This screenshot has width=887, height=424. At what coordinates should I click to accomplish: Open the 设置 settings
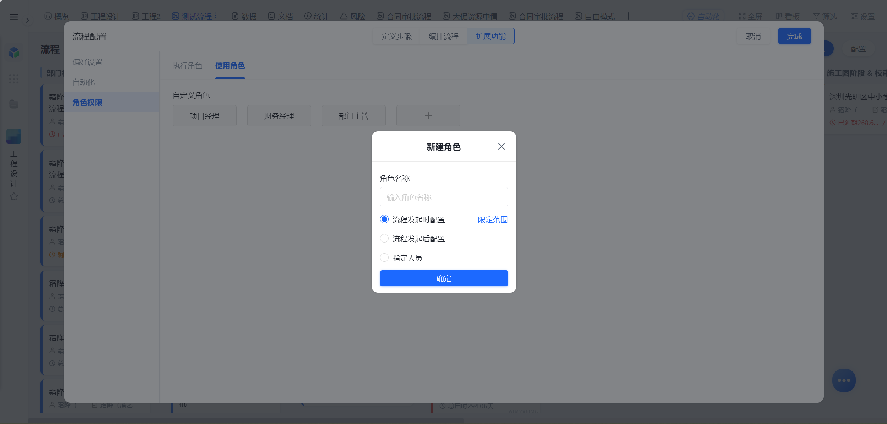(x=862, y=16)
